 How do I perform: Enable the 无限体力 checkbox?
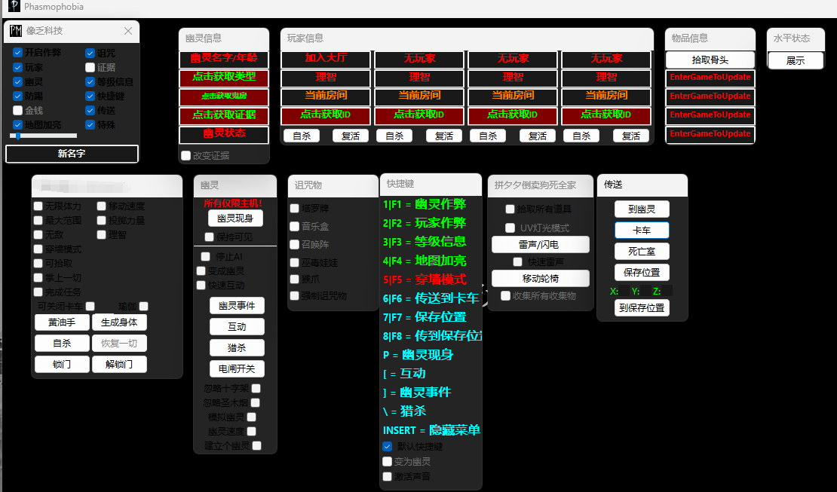(x=38, y=206)
